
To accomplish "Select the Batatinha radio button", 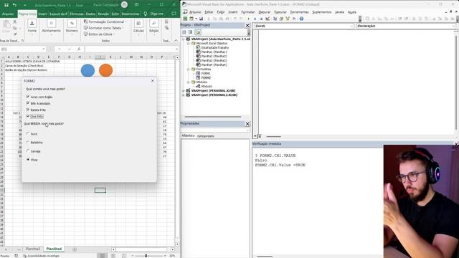I will (28, 143).
